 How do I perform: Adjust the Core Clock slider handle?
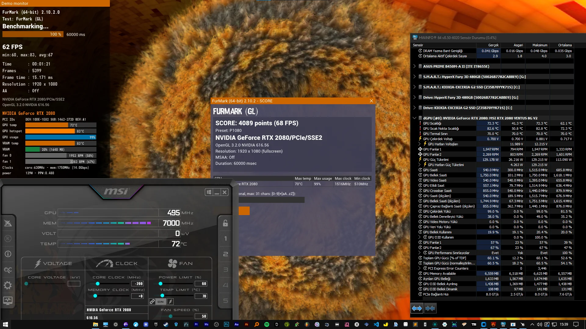[98, 284]
